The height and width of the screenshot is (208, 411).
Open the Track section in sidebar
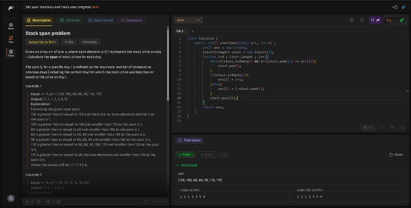(x=11, y=53)
